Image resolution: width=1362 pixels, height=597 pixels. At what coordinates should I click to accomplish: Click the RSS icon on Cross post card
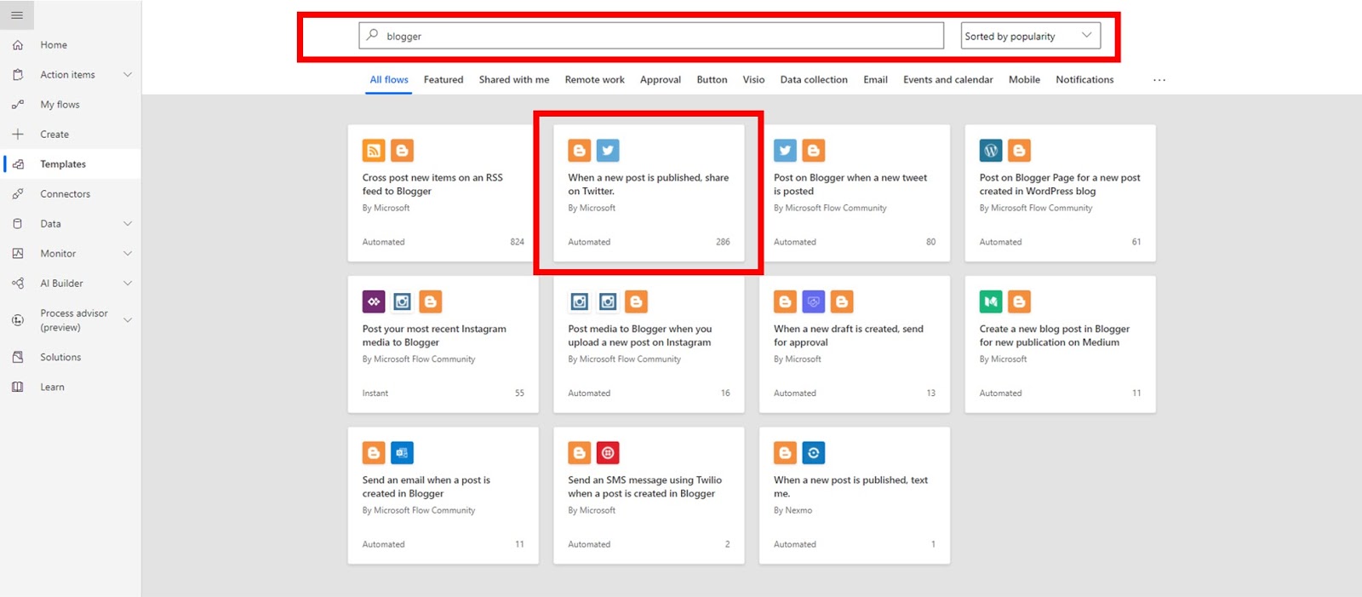coord(374,151)
